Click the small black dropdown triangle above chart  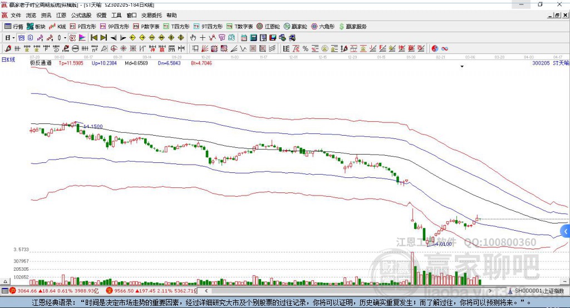462,67
